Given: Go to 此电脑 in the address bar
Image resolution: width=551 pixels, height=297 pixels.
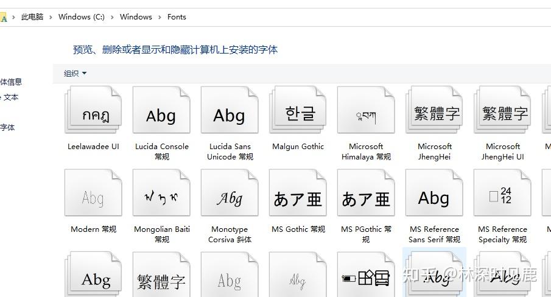Looking at the screenshot, I should [32, 17].
